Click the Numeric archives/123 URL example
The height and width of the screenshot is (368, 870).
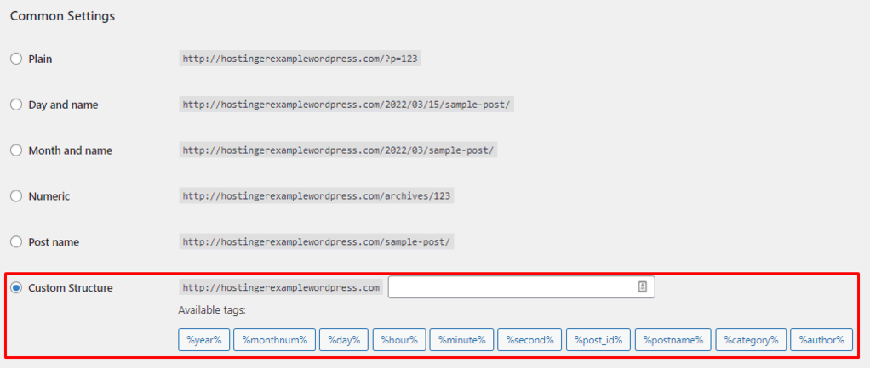pos(317,196)
